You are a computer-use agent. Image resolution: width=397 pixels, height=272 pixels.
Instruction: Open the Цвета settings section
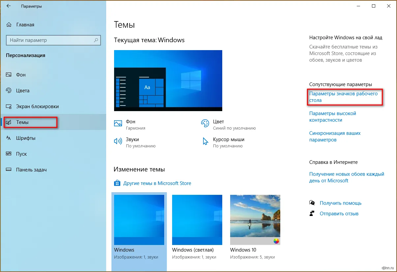click(23, 90)
